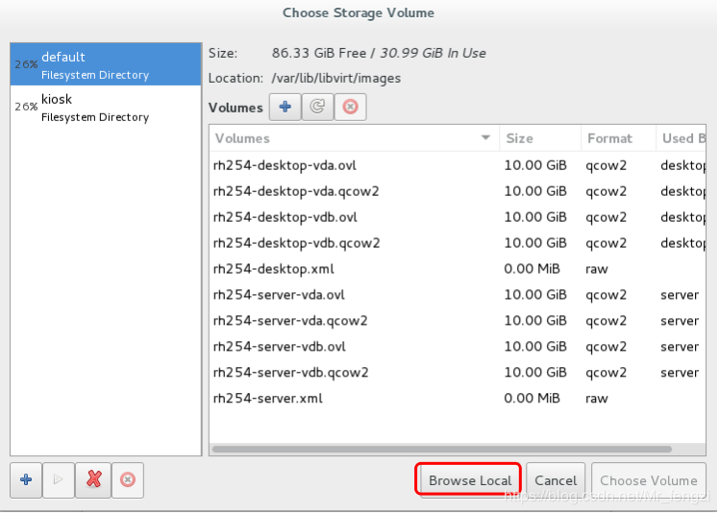
Task: Sort volumes by Format column
Action: click(617, 138)
